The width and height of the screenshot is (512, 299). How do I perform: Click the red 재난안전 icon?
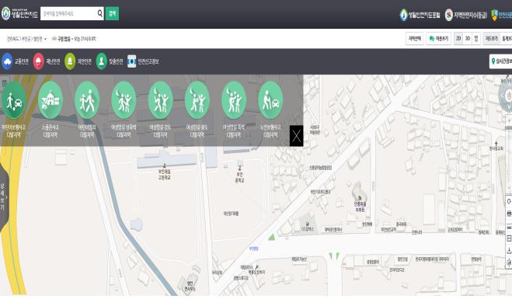pos(39,61)
